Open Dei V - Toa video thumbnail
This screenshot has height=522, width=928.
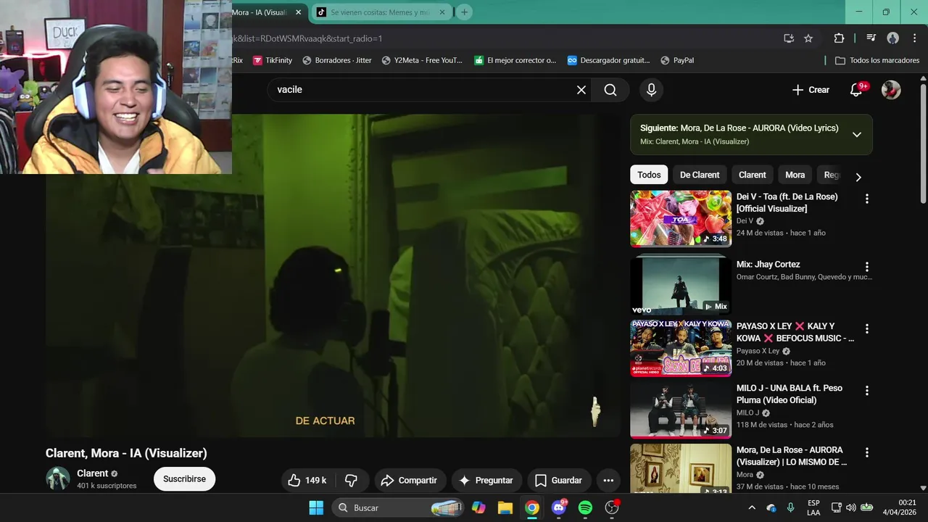(x=681, y=219)
